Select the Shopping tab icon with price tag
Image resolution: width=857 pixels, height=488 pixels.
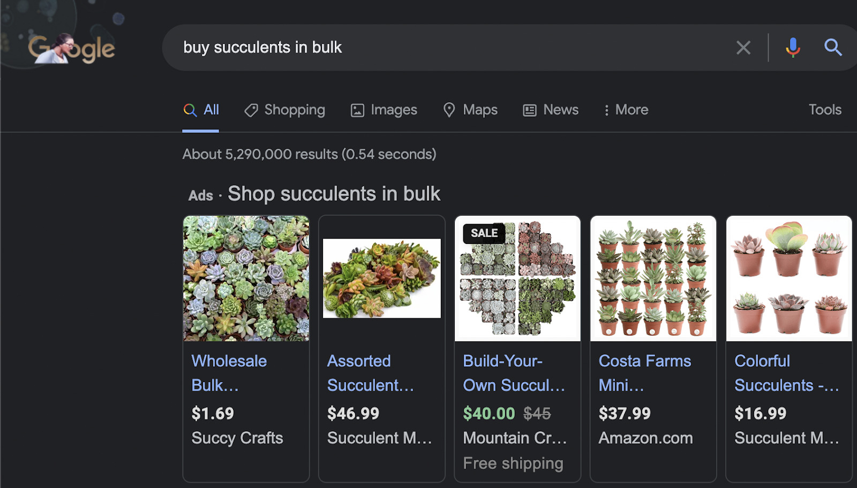[251, 110]
